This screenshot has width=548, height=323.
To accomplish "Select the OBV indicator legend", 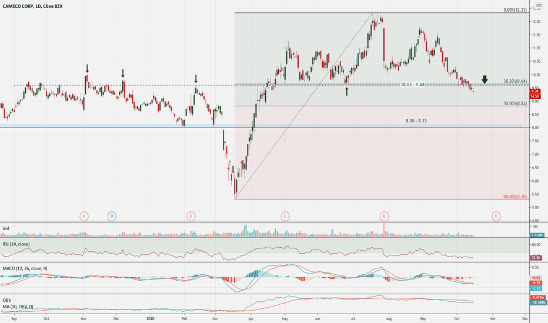I will coord(6,300).
